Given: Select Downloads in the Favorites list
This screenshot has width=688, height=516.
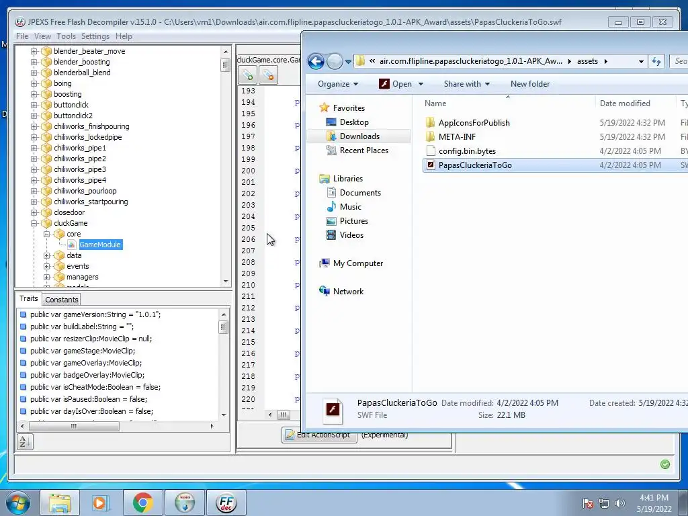Looking at the screenshot, I should pos(360,136).
